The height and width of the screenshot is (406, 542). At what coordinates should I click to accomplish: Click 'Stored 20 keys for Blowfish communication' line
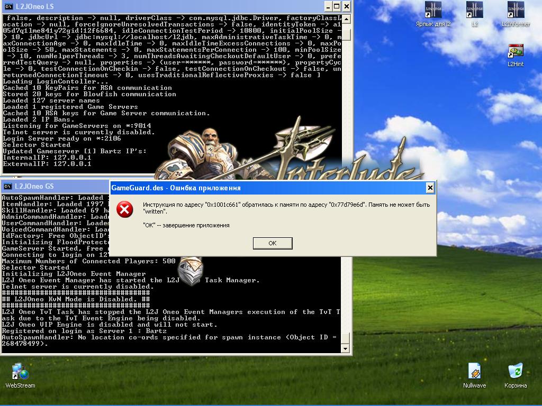89,94
